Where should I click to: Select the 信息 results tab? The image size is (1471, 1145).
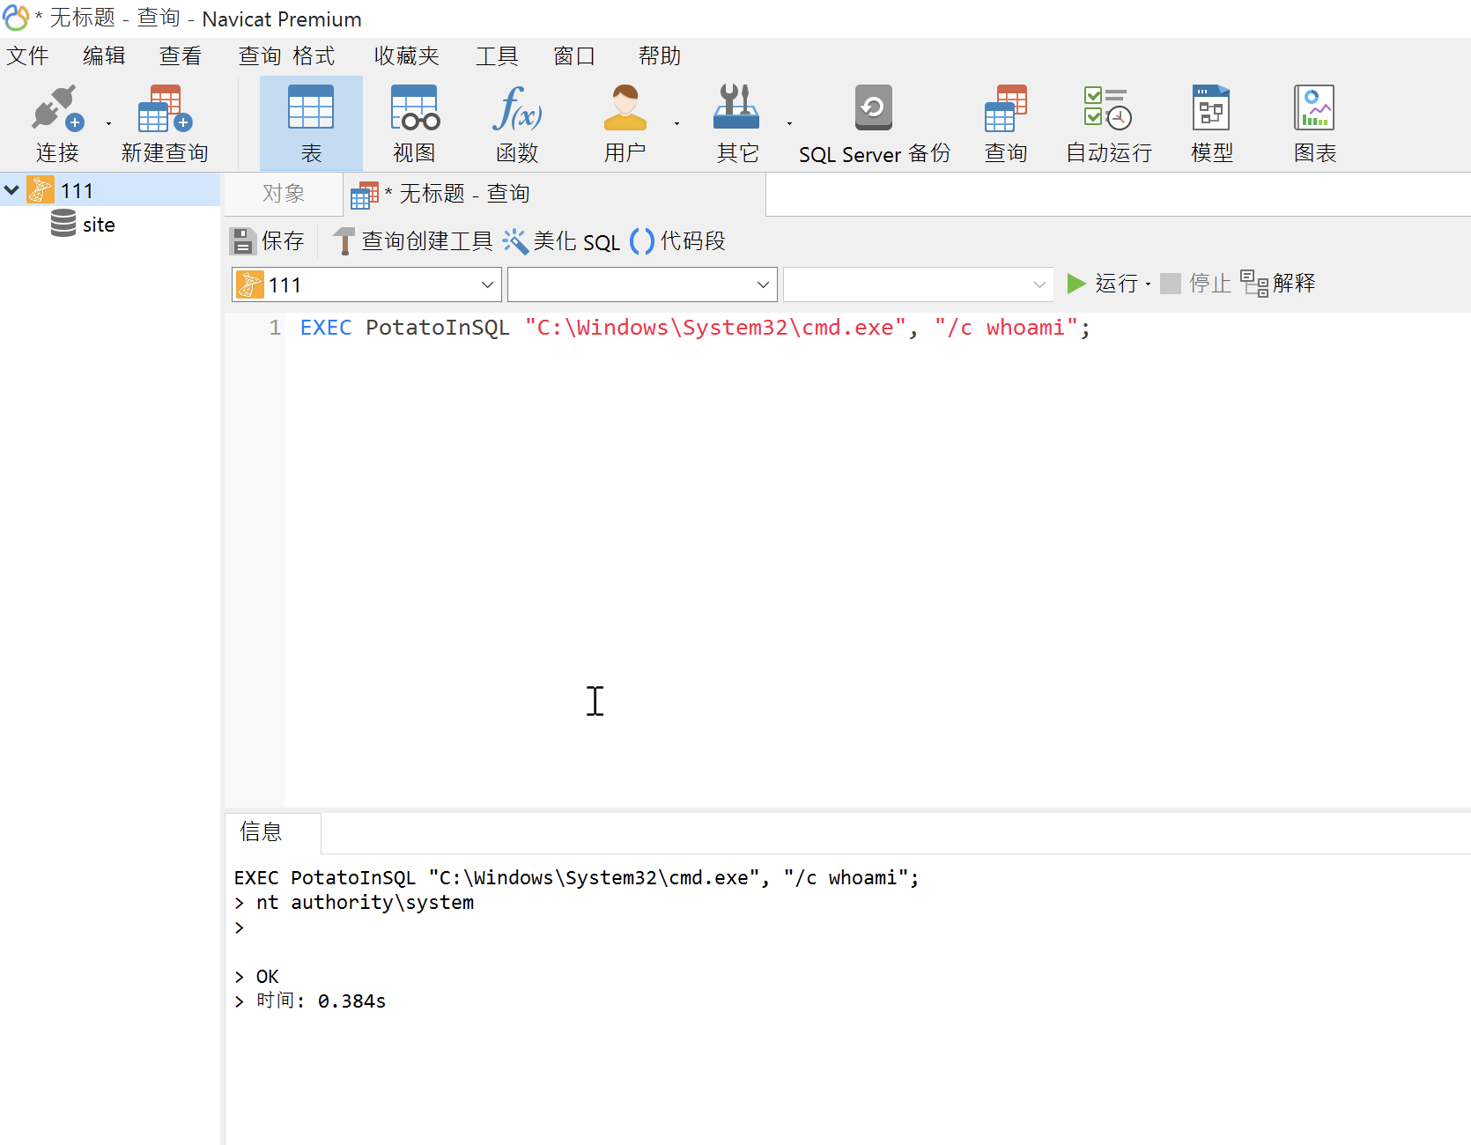click(x=273, y=832)
